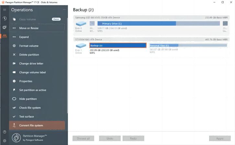Choose Check file system operation
Screen dimensions: 235x145
pyautogui.click(x=38, y=107)
